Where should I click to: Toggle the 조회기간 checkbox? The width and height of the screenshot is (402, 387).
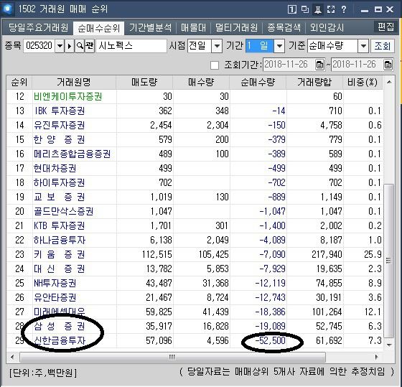215,65
